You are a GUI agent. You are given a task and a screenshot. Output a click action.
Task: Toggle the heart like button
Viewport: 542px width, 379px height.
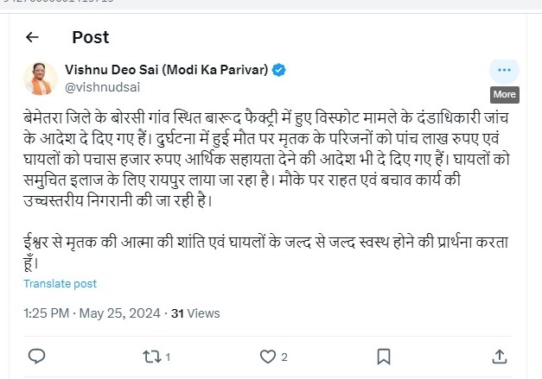click(x=267, y=356)
